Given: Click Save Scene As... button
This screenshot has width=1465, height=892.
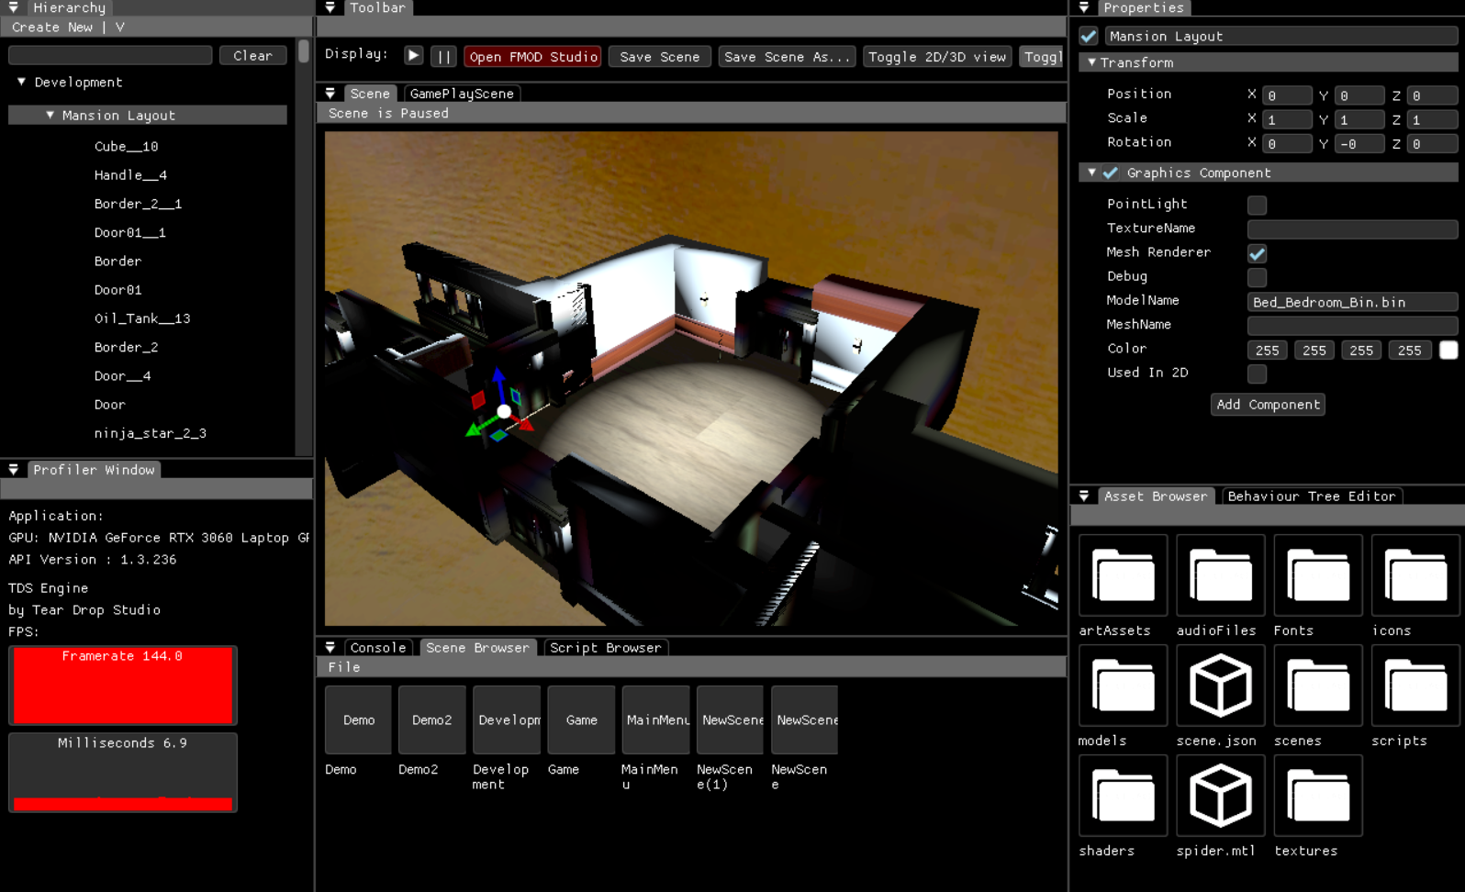Looking at the screenshot, I should 787,56.
